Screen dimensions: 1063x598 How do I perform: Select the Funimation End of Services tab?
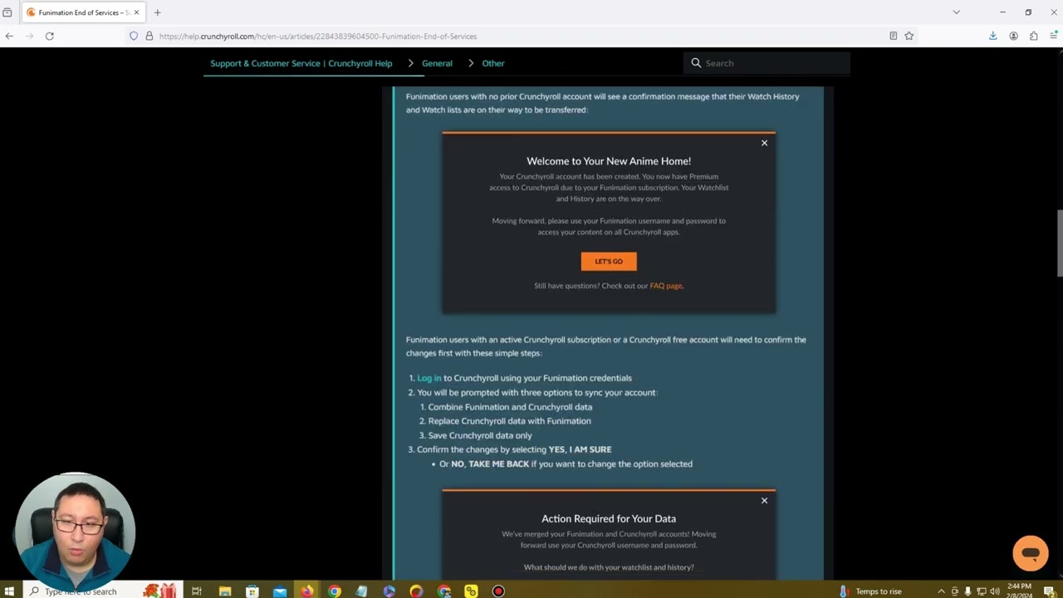click(82, 12)
